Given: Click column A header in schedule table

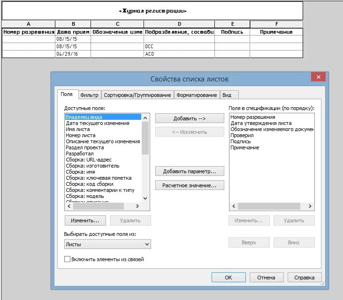Looking at the screenshot, I should point(29,24).
